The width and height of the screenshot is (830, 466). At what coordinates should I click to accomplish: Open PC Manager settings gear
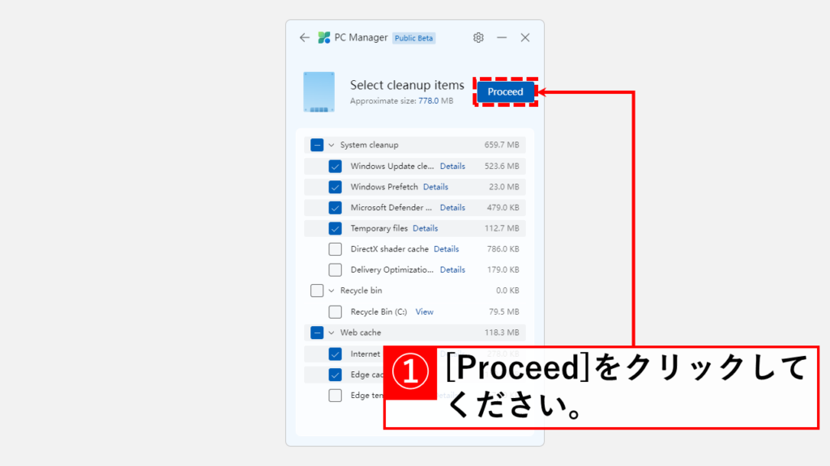click(478, 37)
